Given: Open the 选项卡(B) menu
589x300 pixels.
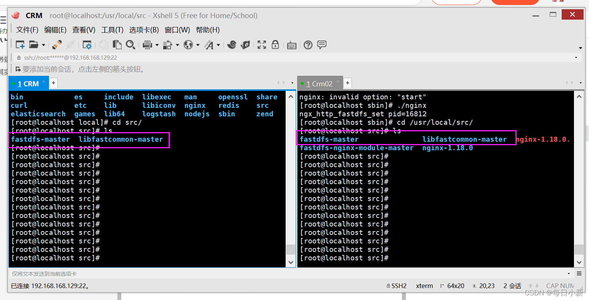Looking at the screenshot, I should coord(144,30).
